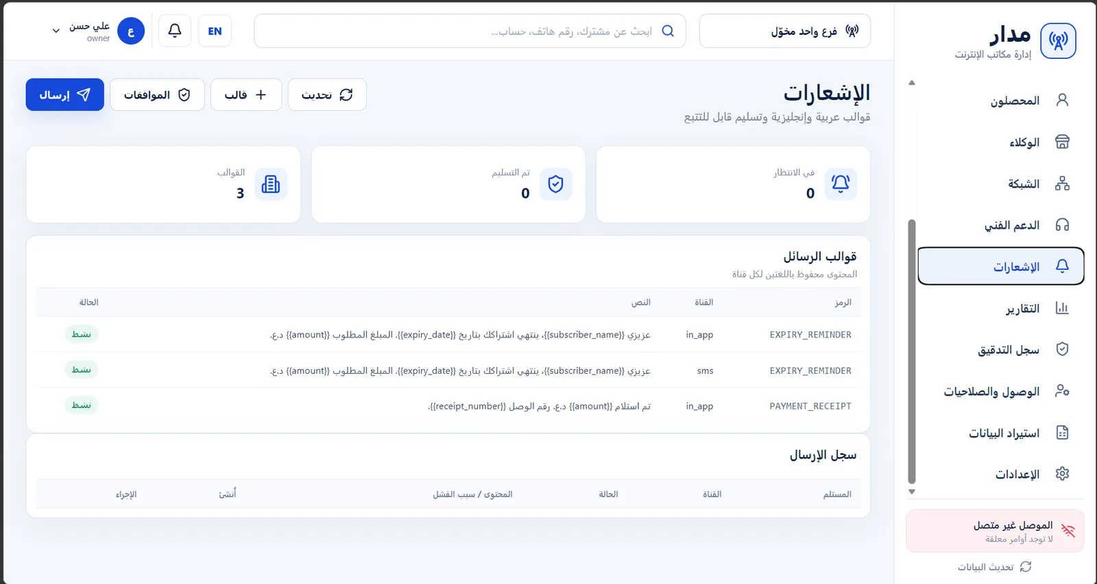Click the sidebar scroll-up arrow

tap(912, 83)
